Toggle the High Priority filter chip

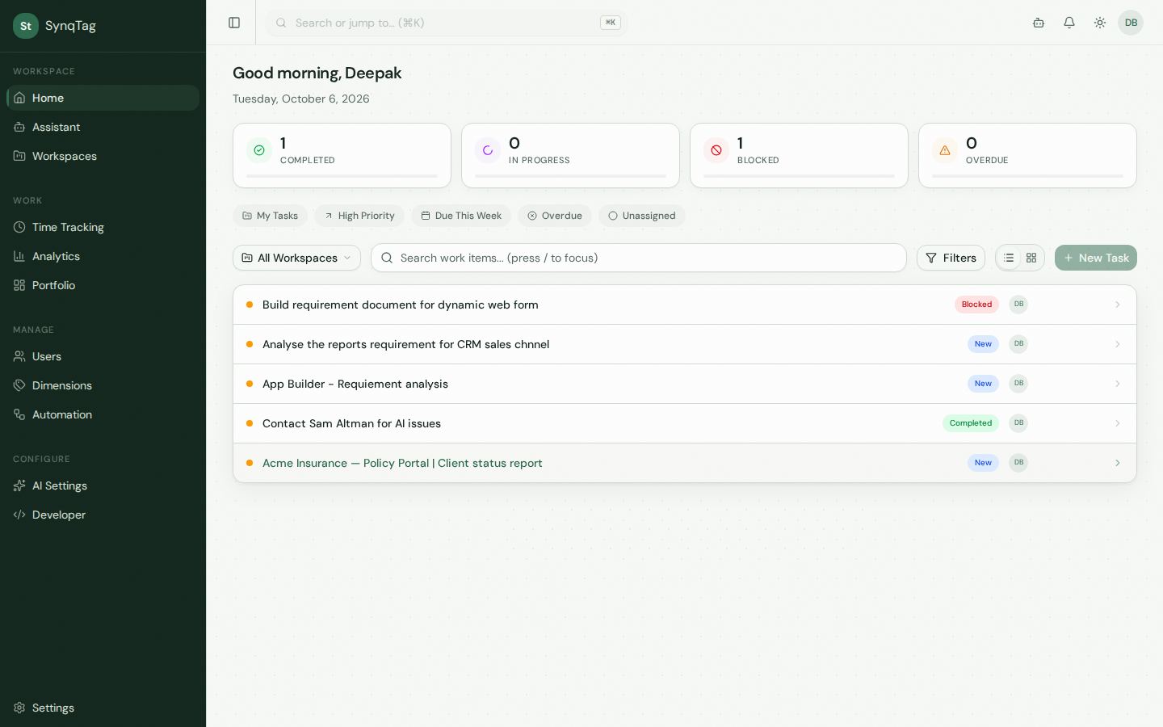tap(359, 216)
